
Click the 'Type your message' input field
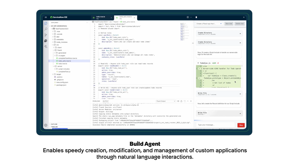[x=215, y=125]
